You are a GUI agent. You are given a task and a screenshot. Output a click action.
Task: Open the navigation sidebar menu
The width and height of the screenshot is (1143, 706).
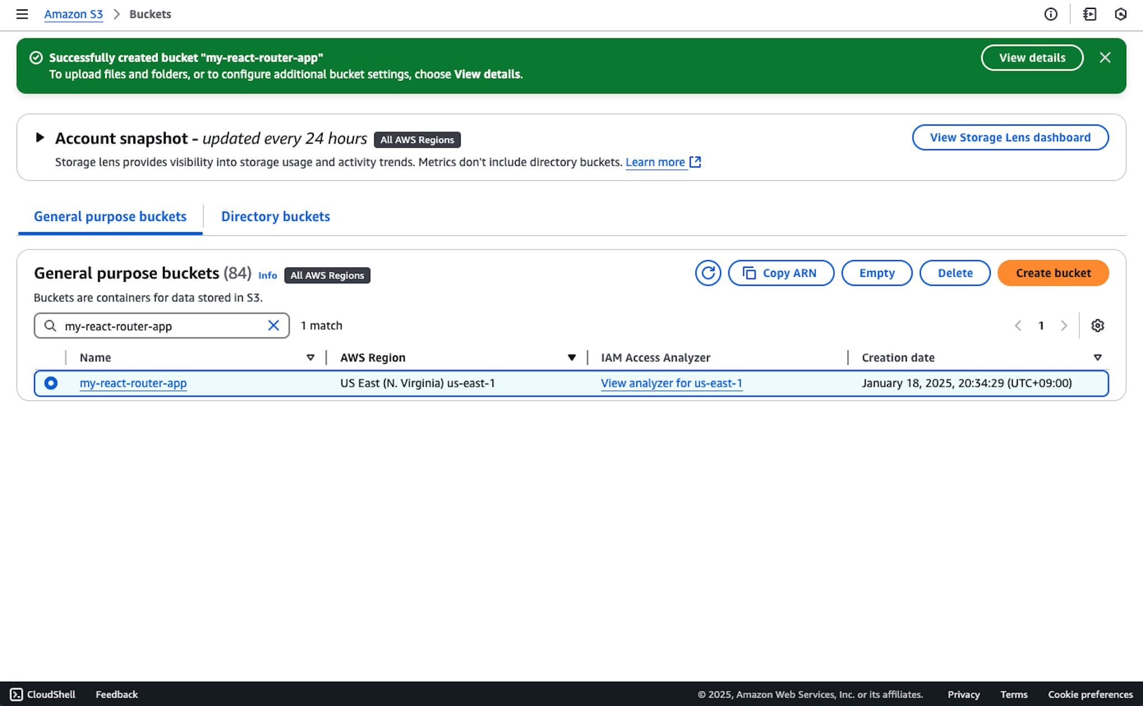click(22, 14)
